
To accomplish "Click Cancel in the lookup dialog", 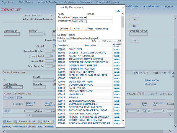I will 89,29.
